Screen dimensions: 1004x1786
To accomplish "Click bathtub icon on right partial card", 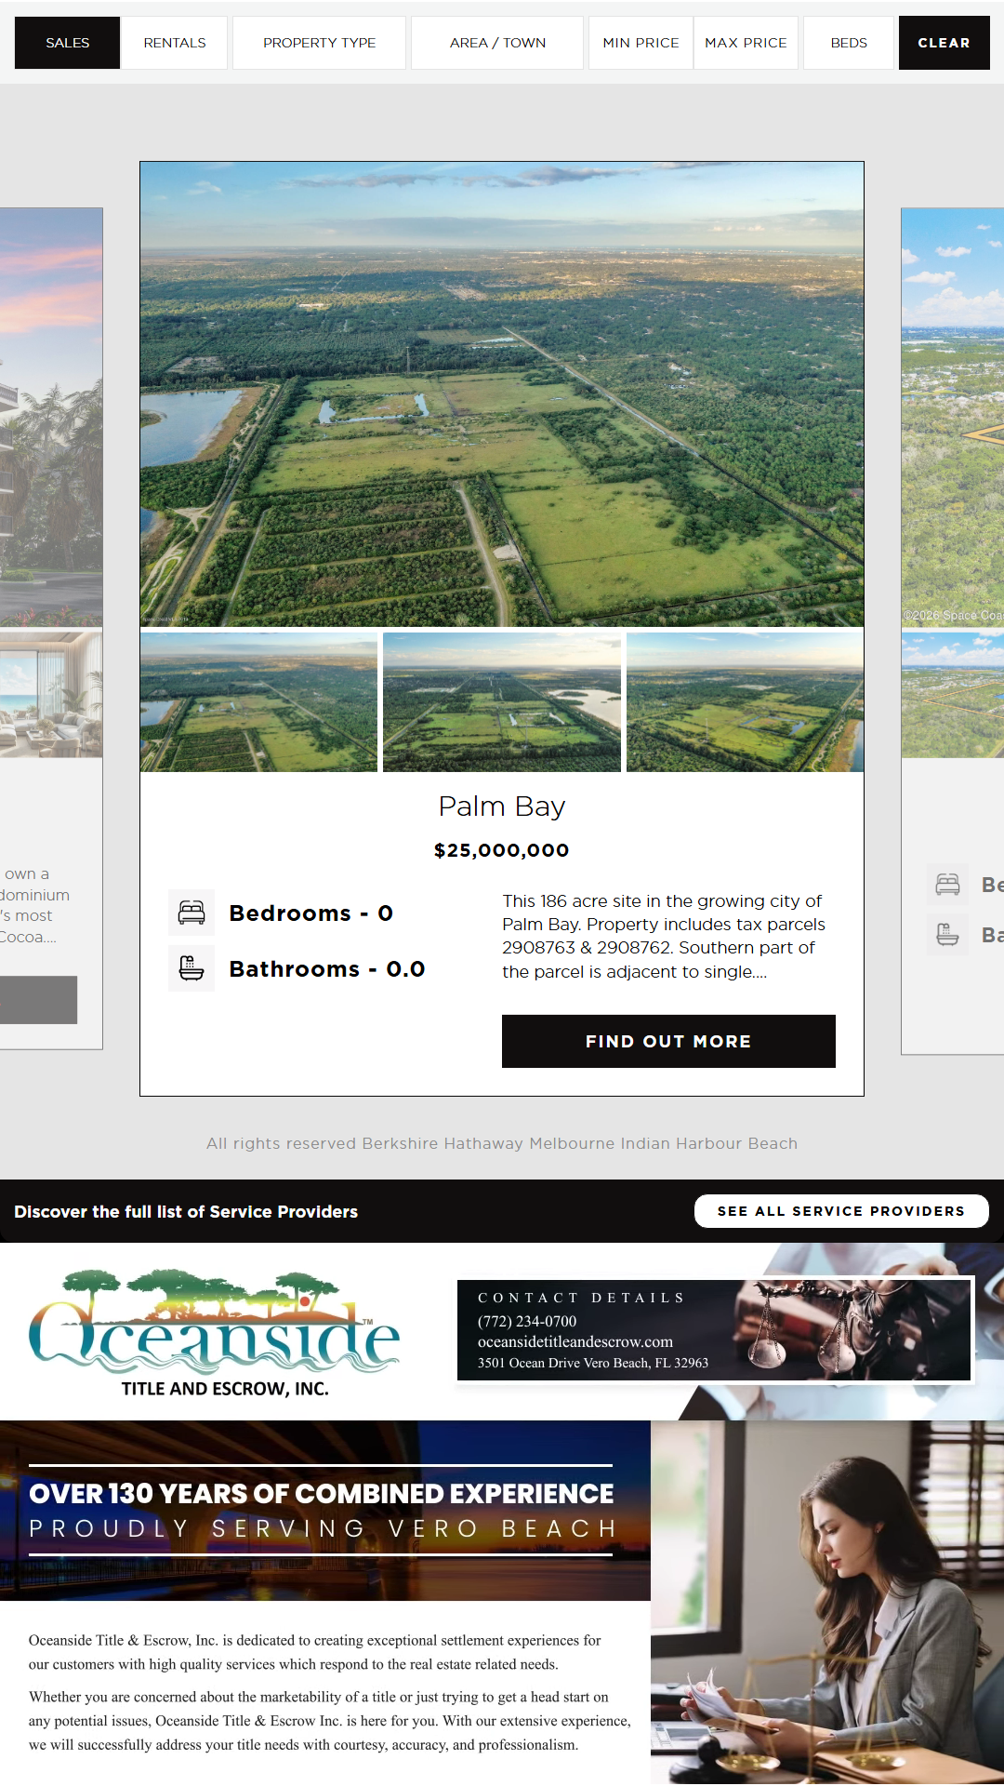I will (x=947, y=934).
